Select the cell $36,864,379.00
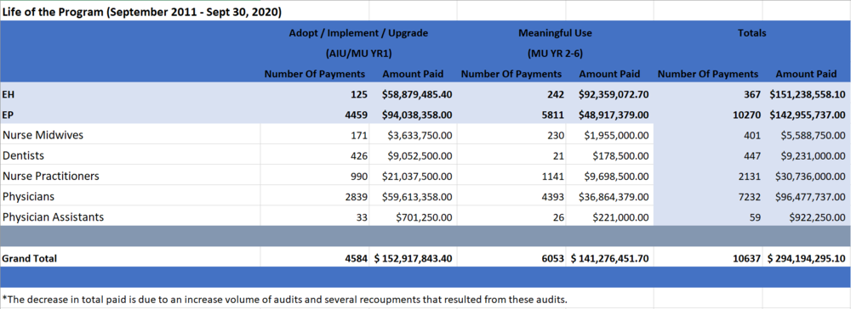The image size is (851, 309). click(x=614, y=198)
